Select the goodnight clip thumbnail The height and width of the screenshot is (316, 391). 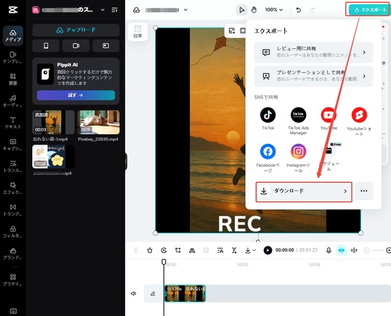tap(53, 157)
